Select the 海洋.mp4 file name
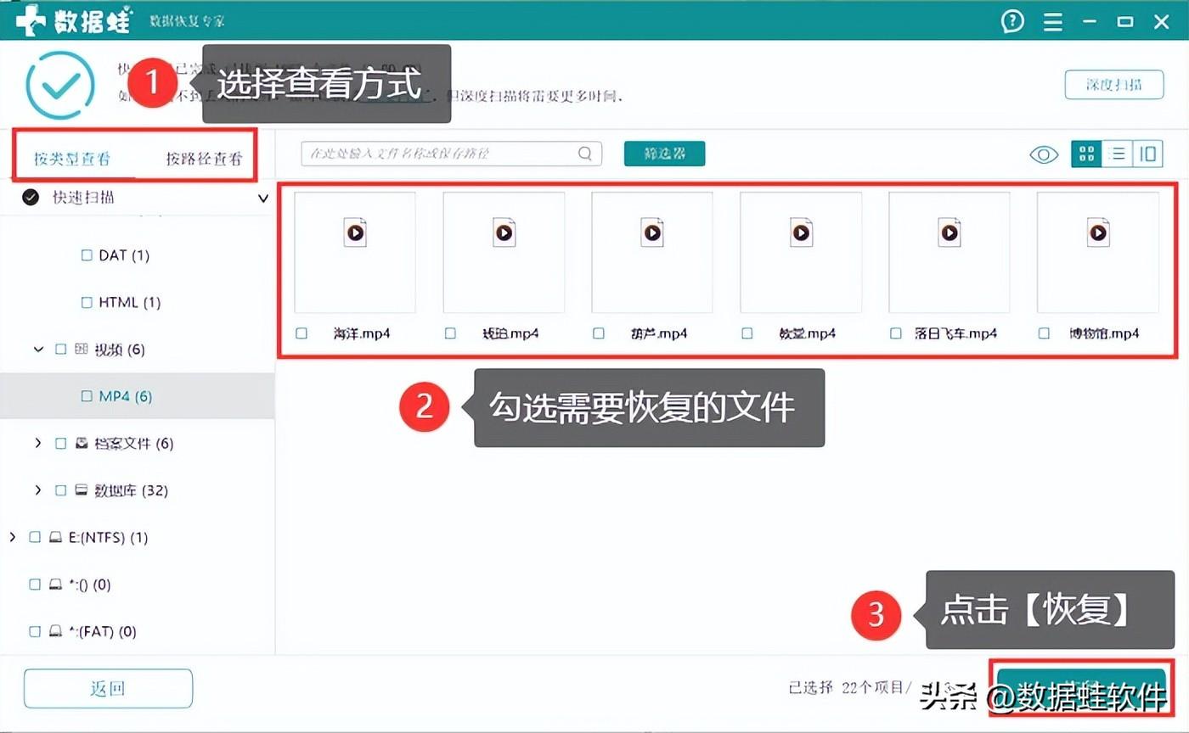 tap(362, 333)
